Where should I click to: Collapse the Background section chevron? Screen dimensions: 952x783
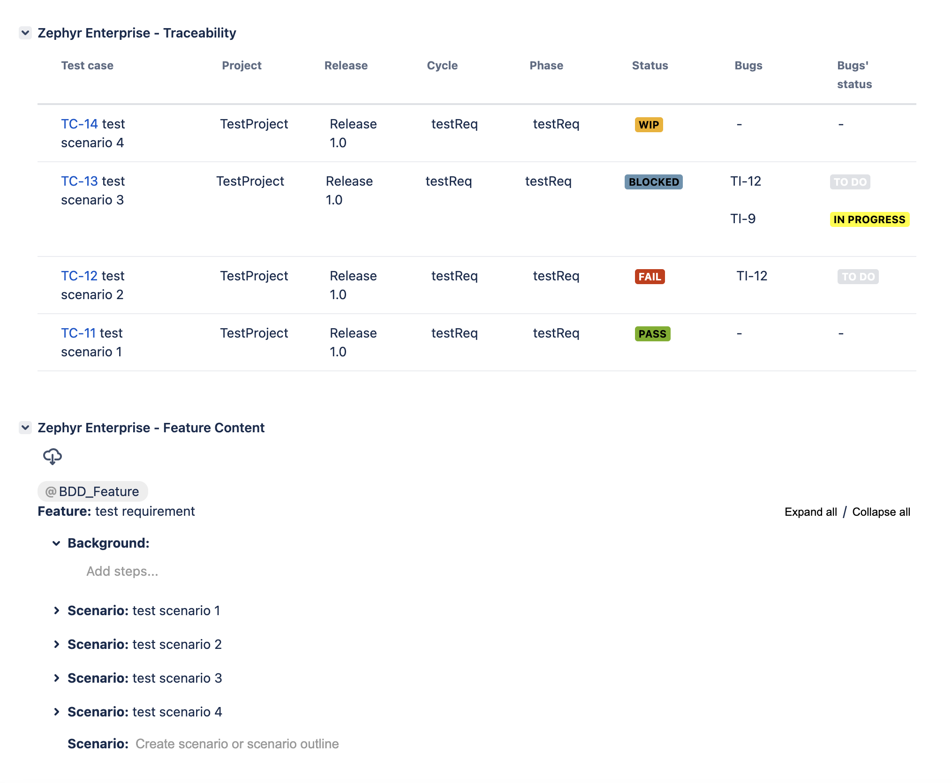point(56,543)
